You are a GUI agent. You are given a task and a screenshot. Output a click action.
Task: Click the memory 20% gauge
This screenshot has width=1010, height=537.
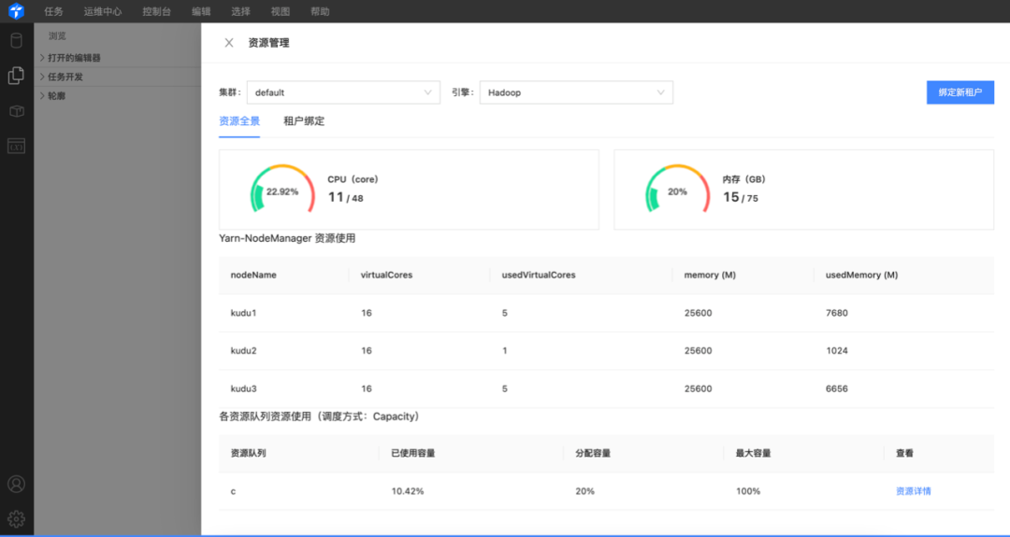coord(677,191)
